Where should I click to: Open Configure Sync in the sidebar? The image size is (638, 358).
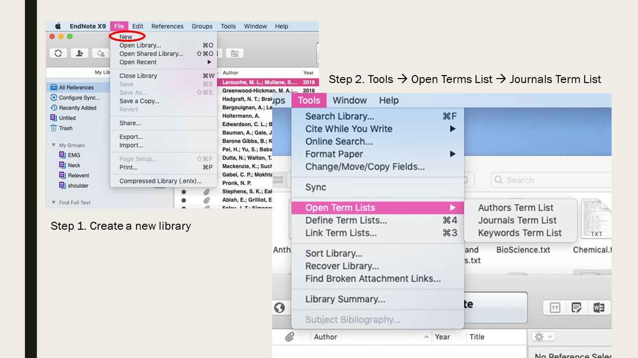coord(79,98)
